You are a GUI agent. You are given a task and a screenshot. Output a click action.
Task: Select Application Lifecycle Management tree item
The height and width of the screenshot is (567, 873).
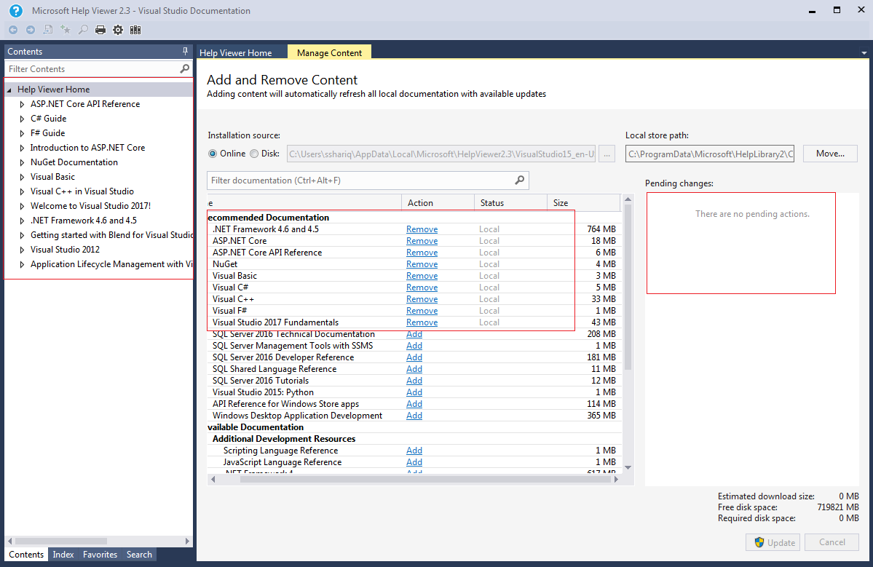tap(111, 264)
